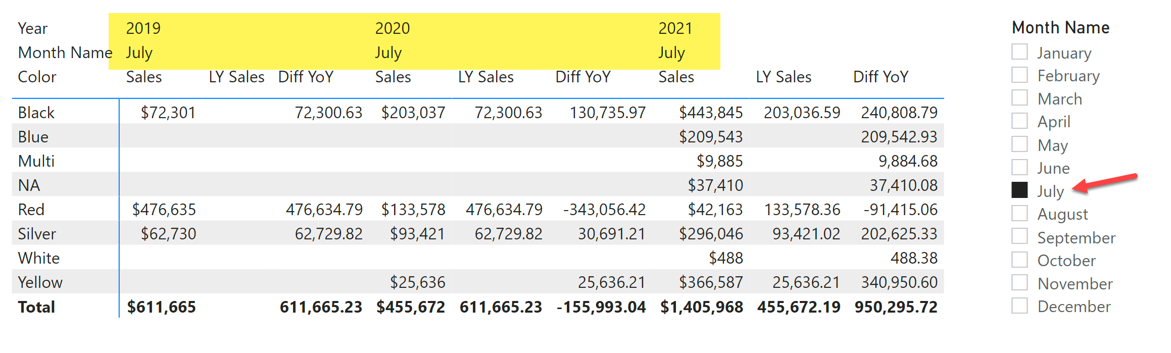Check the December month checkbox
The height and width of the screenshot is (353, 1171).
1019,306
